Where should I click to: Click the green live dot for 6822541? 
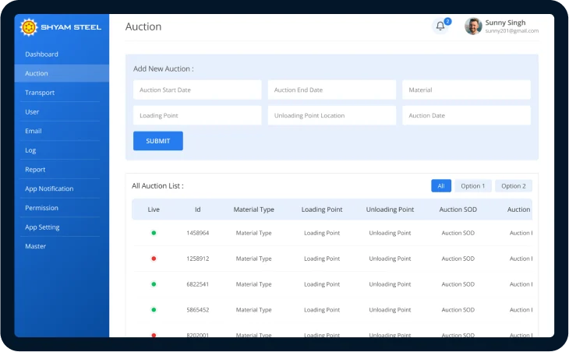click(154, 284)
